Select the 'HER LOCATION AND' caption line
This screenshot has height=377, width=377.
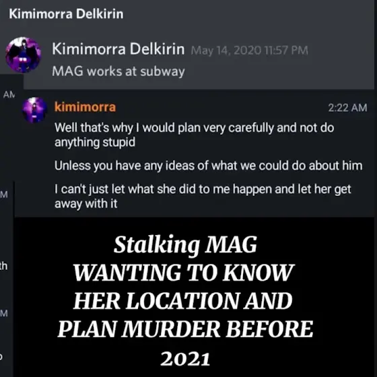pyautogui.click(x=183, y=301)
